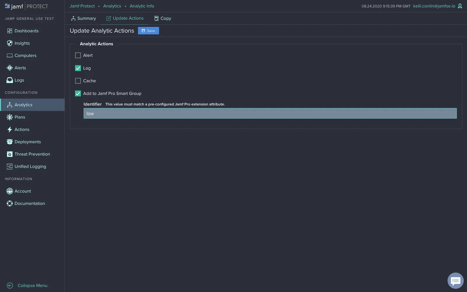Open the Alerts page
This screenshot has height=292, width=467.
tap(20, 68)
